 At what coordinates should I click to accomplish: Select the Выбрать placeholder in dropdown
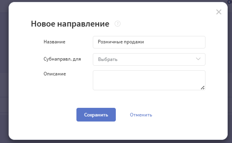(108, 59)
